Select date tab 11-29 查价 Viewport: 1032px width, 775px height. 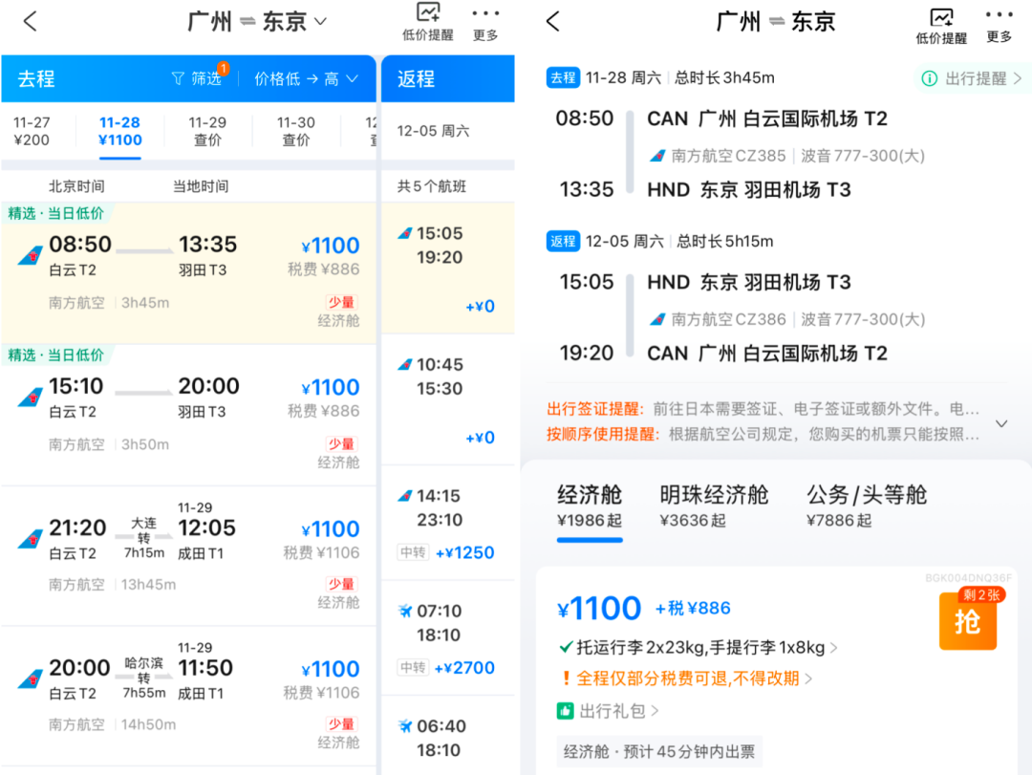207,131
